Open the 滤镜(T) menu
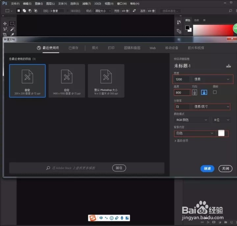The image size is (237, 226). coord(87,4)
